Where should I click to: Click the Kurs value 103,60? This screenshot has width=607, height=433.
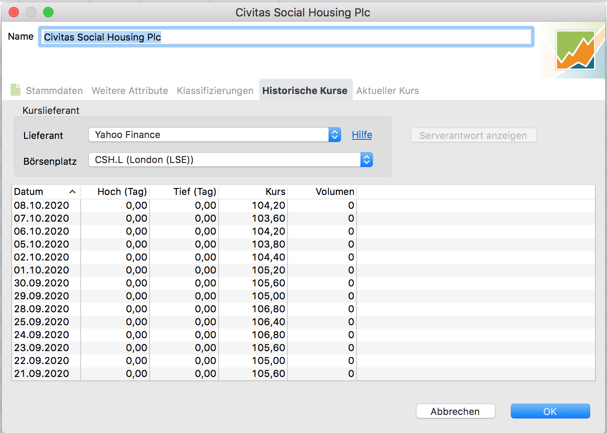(269, 218)
